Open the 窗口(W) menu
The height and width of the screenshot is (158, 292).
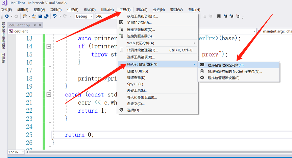point(176,10)
